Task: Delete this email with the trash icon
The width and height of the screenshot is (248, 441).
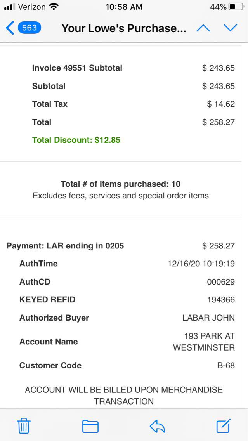Action: (x=24, y=426)
